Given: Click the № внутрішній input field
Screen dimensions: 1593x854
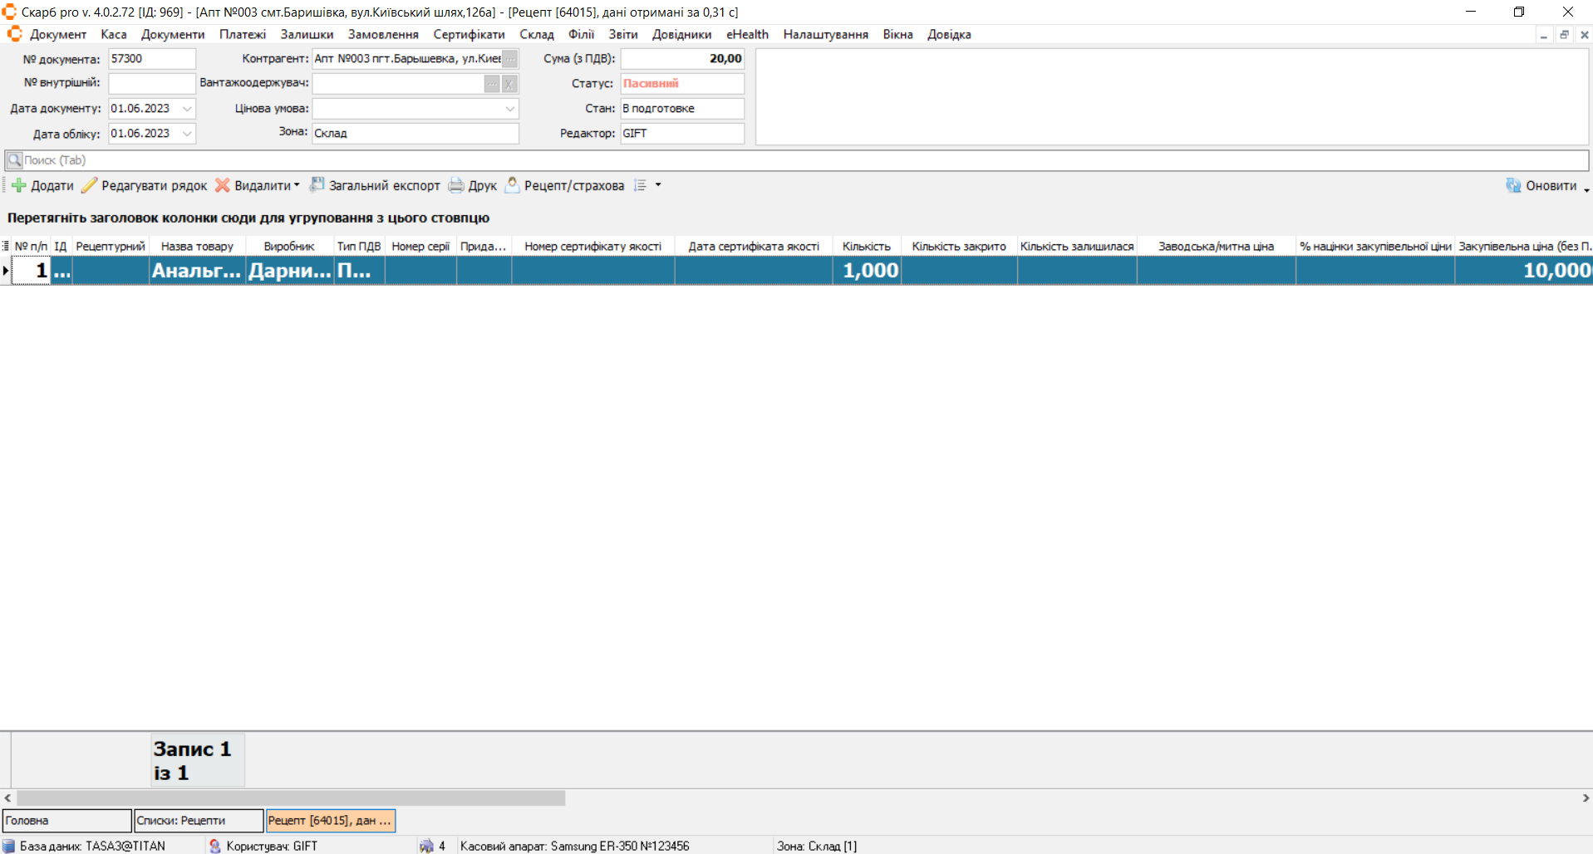Looking at the screenshot, I should point(151,83).
